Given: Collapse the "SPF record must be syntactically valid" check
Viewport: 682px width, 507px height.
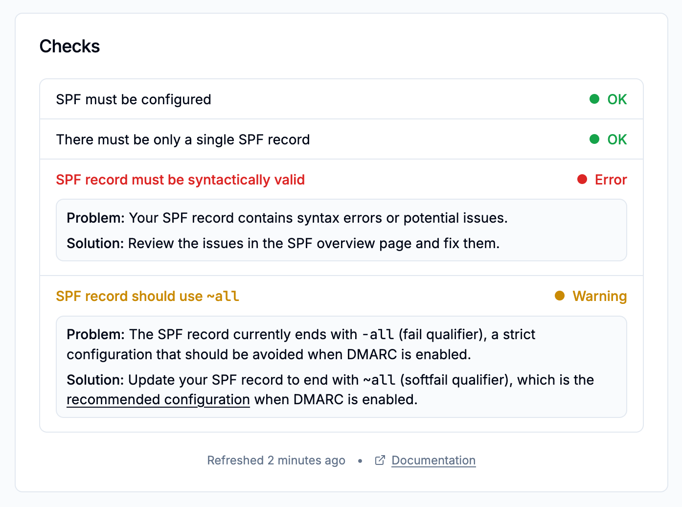Looking at the screenshot, I should pyautogui.click(x=180, y=180).
